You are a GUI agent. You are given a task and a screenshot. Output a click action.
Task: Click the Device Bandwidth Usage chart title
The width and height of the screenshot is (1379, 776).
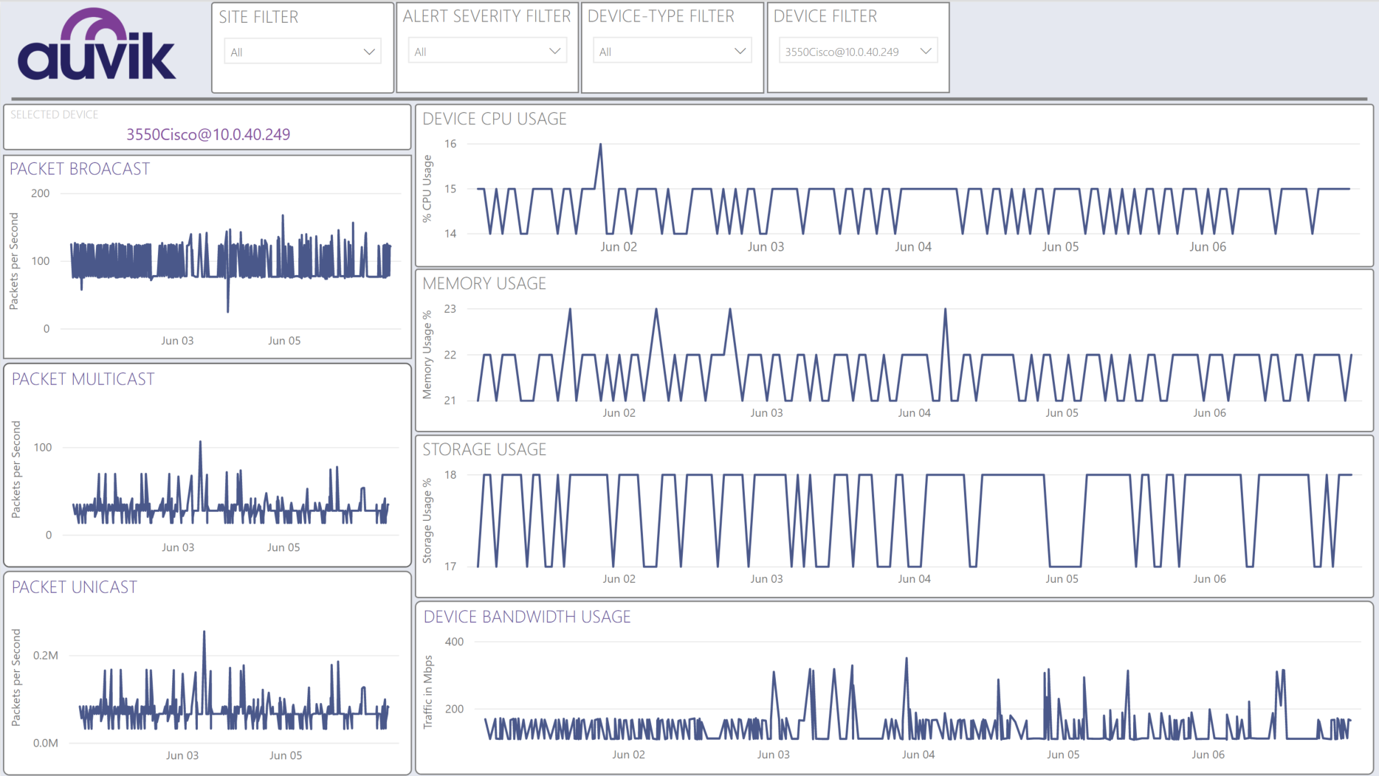tap(527, 617)
